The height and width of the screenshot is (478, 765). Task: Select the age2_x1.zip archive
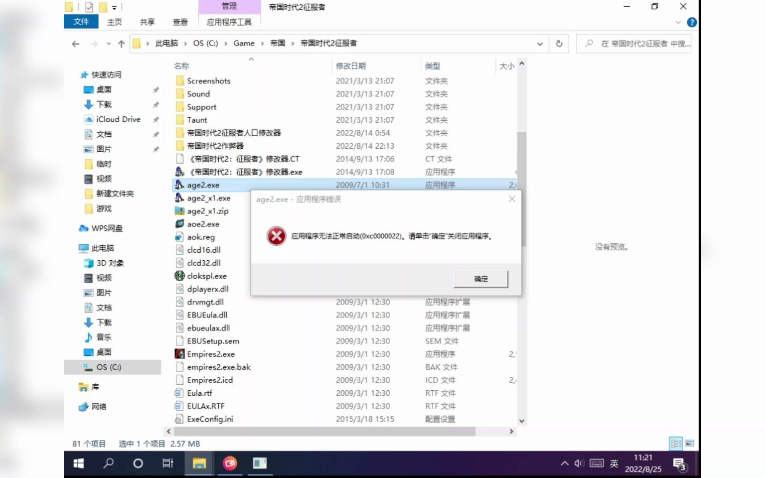click(207, 211)
